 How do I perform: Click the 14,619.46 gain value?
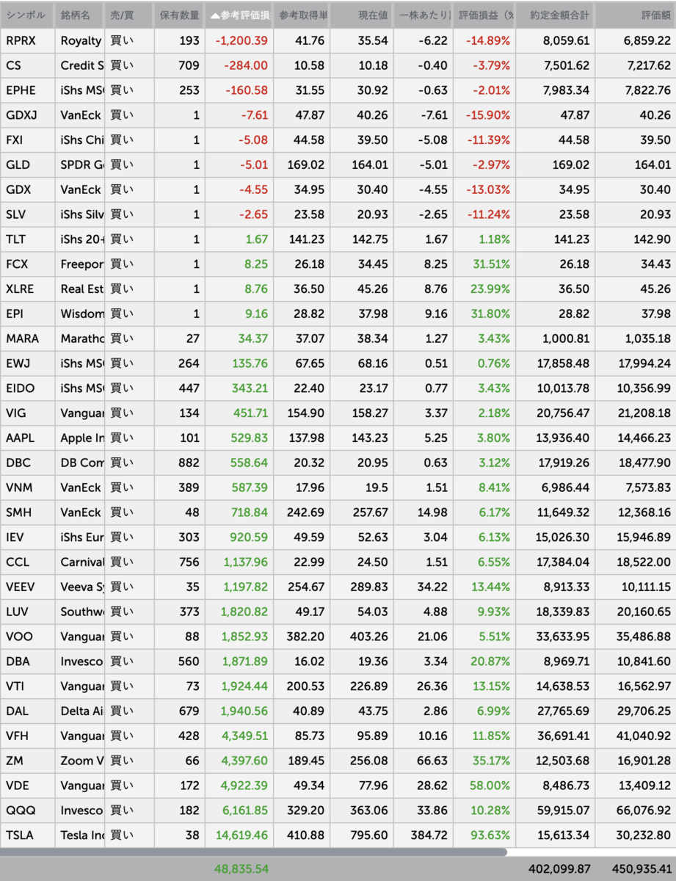[241, 835]
